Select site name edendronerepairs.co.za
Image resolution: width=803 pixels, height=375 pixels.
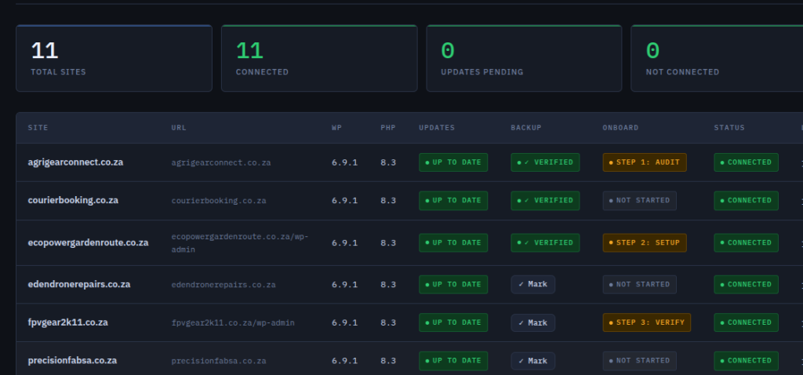click(x=79, y=284)
